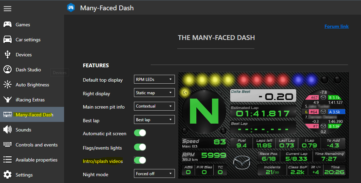Toggle the Flags/events lights switch
Screen dimensions: 361x183
click(x=140, y=147)
